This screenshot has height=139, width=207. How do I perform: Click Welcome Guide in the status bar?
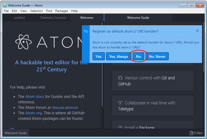[16, 133]
